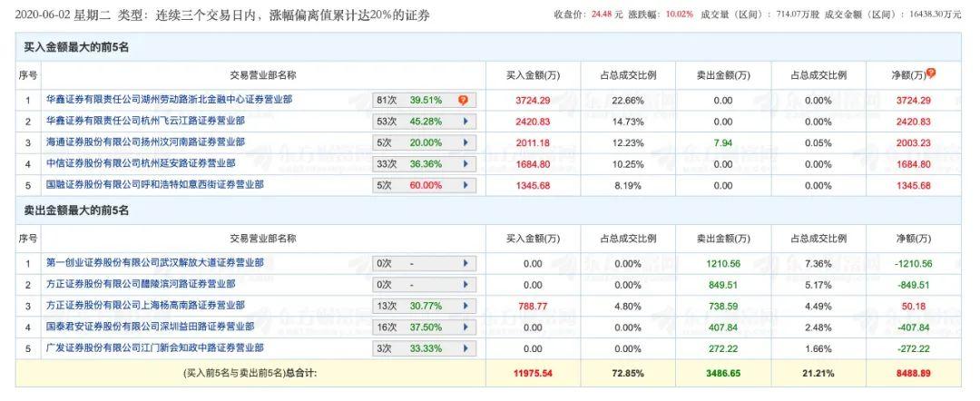
Task: Click the closing price 24.48 元 value
Action: click(607, 14)
